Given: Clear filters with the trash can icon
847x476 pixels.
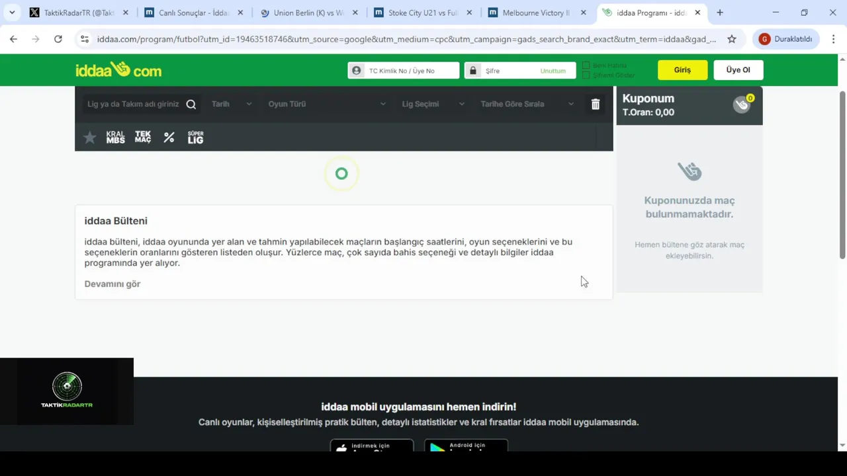Looking at the screenshot, I should pos(596,104).
